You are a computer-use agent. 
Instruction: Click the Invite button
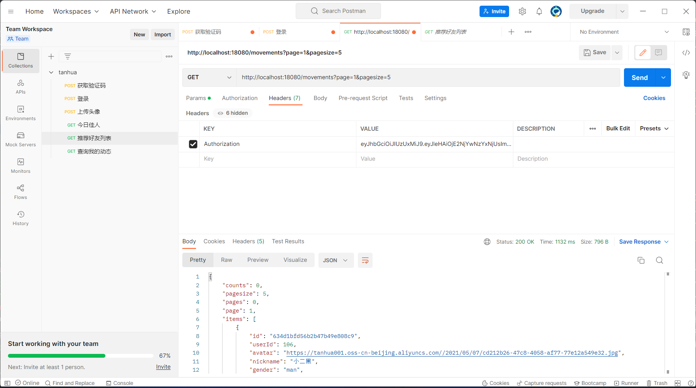[x=494, y=11]
